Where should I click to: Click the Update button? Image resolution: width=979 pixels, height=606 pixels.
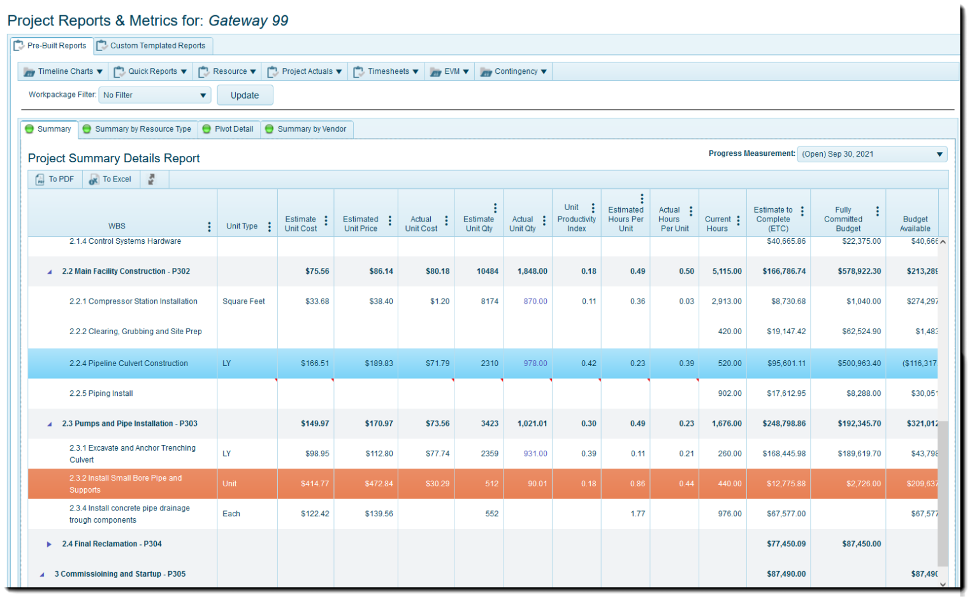click(x=245, y=94)
